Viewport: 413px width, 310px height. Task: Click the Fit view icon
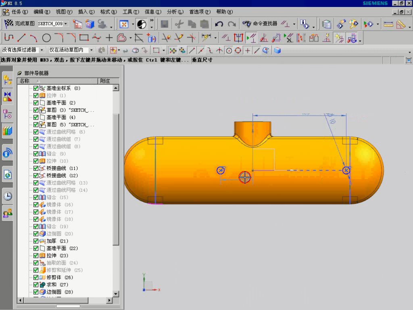click(123, 24)
